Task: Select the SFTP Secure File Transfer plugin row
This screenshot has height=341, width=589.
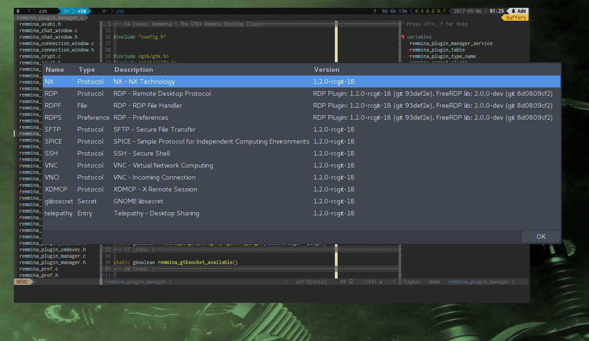Action: point(155,129)
